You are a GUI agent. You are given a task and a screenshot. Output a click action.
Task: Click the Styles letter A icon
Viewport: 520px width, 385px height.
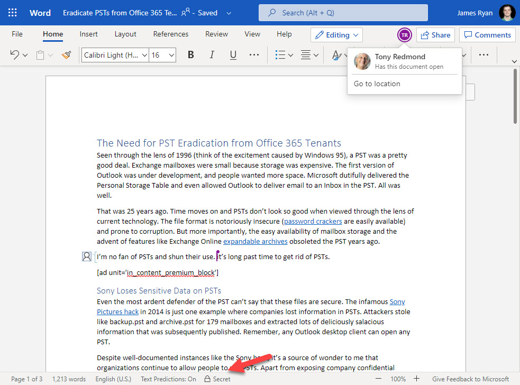pyautogui.click(x=336, y=55)
